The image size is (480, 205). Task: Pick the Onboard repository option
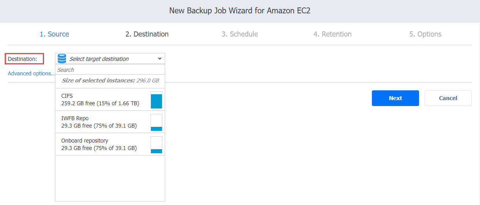click(x=110, y=145)
